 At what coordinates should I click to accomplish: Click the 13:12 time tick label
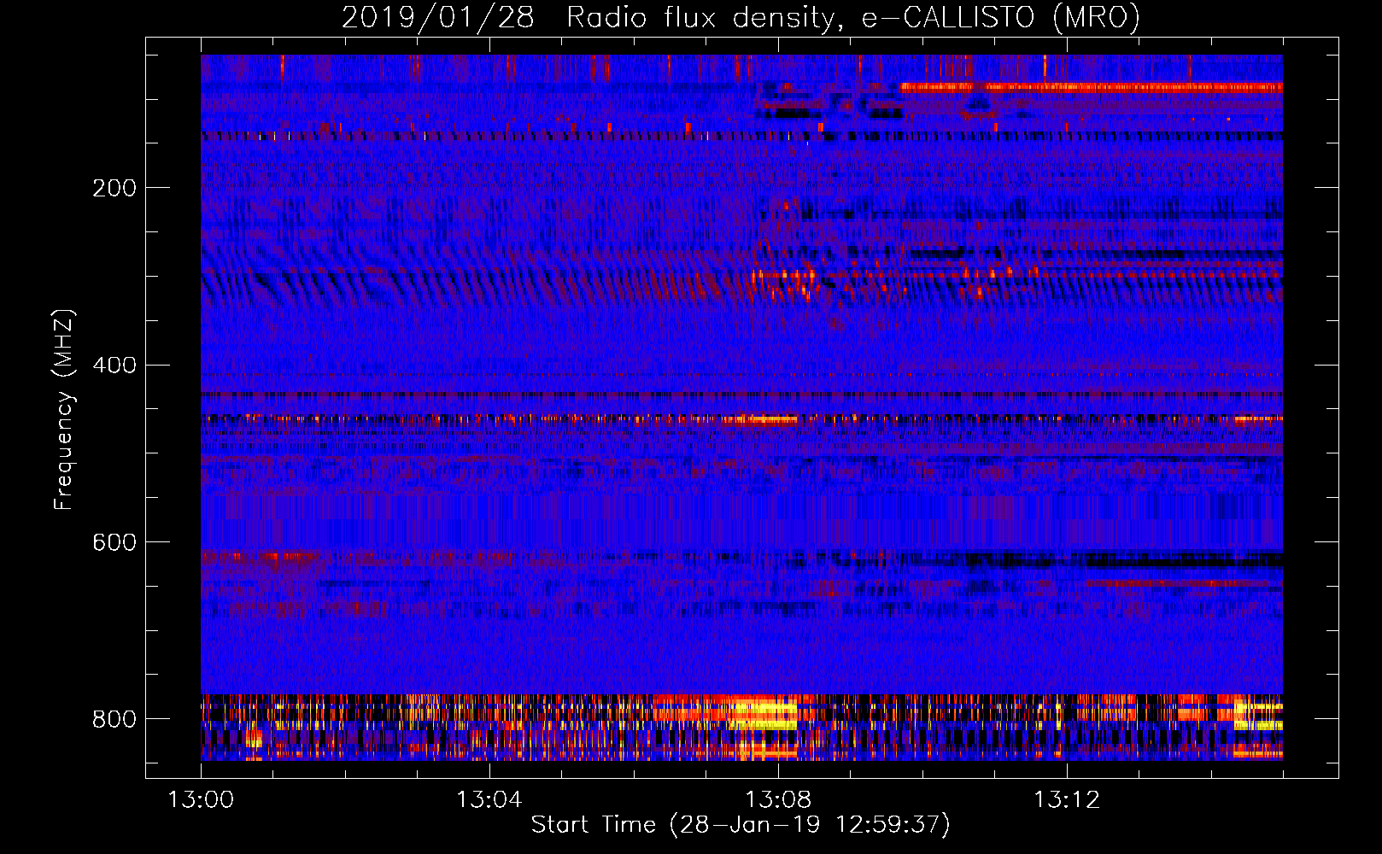click(1067, 800)
